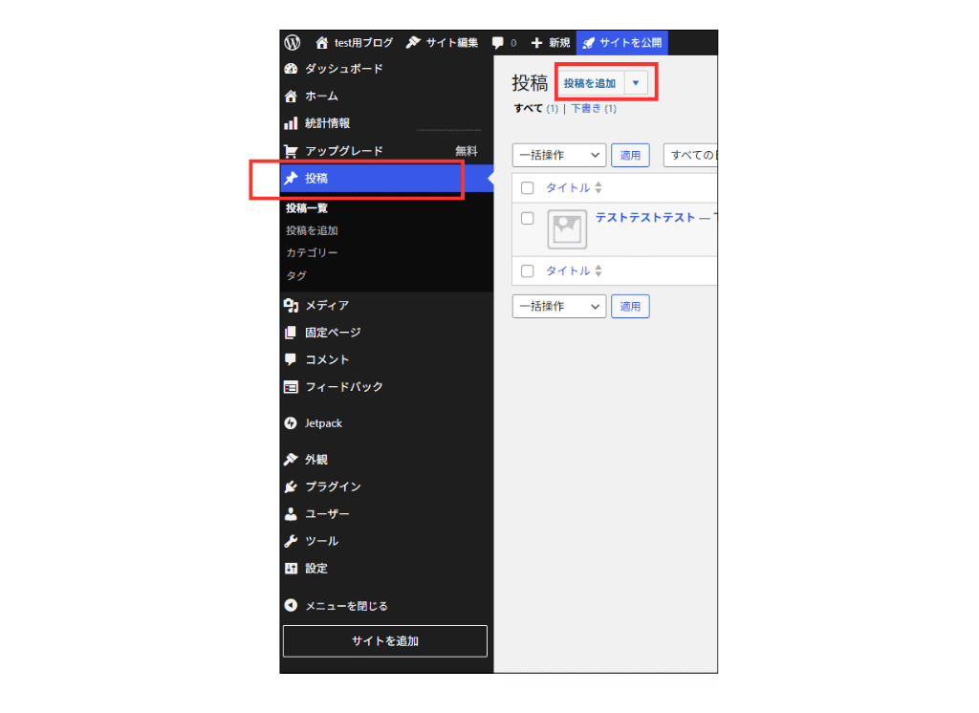Screen dimensions: 979x713
Task: Click the WordPress logo in the top bar
Action: (x=293, y=42)
